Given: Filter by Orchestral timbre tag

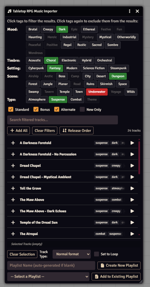Looking at the screenshot, I should pyautogui.click(x=105, y=60).
